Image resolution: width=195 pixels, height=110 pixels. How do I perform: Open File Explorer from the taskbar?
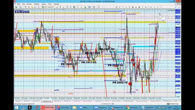[74, 108]
